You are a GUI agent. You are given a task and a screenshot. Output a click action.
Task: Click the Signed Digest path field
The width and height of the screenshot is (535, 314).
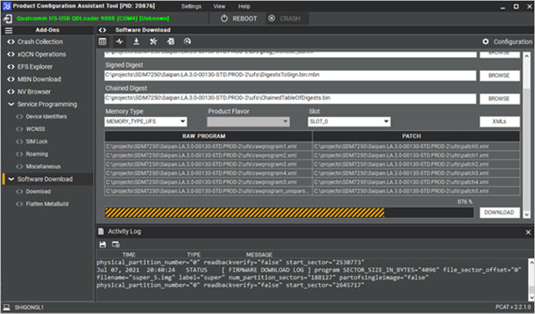pos(291,75)
